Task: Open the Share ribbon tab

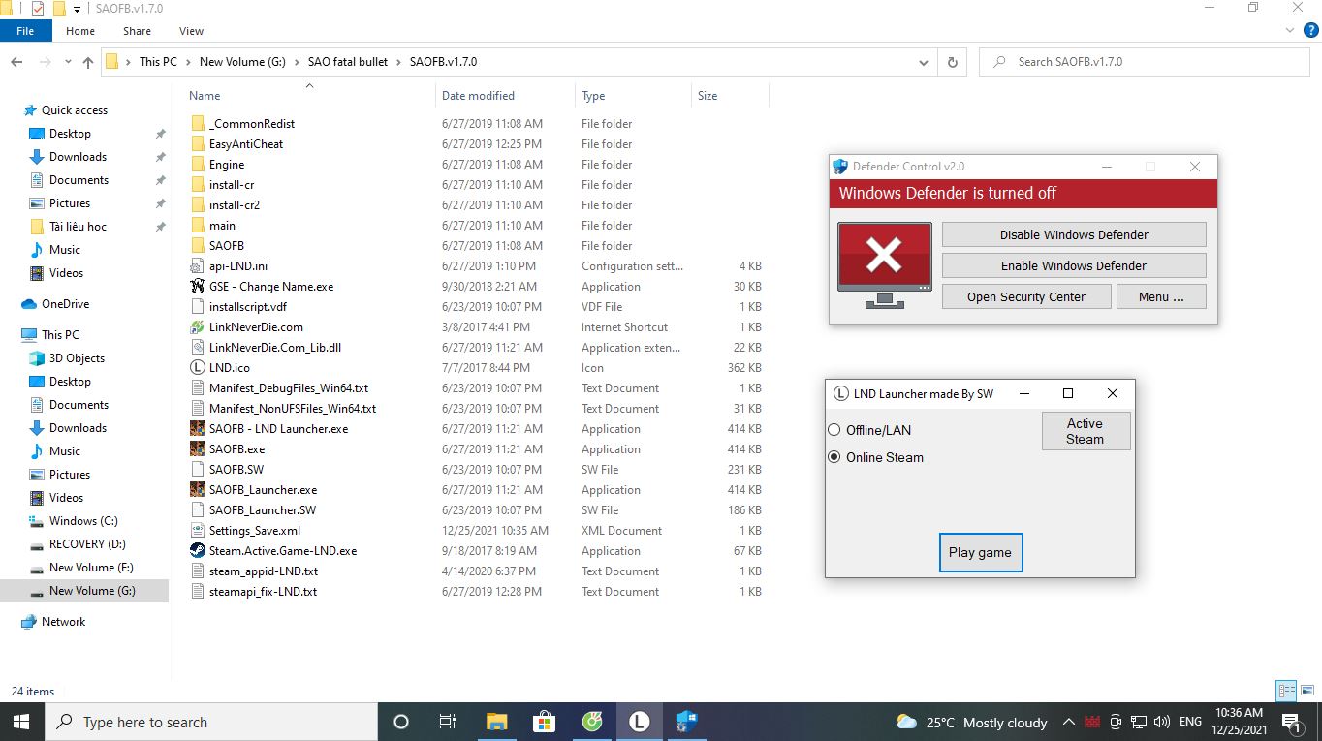Action: (x=137, y=31)
